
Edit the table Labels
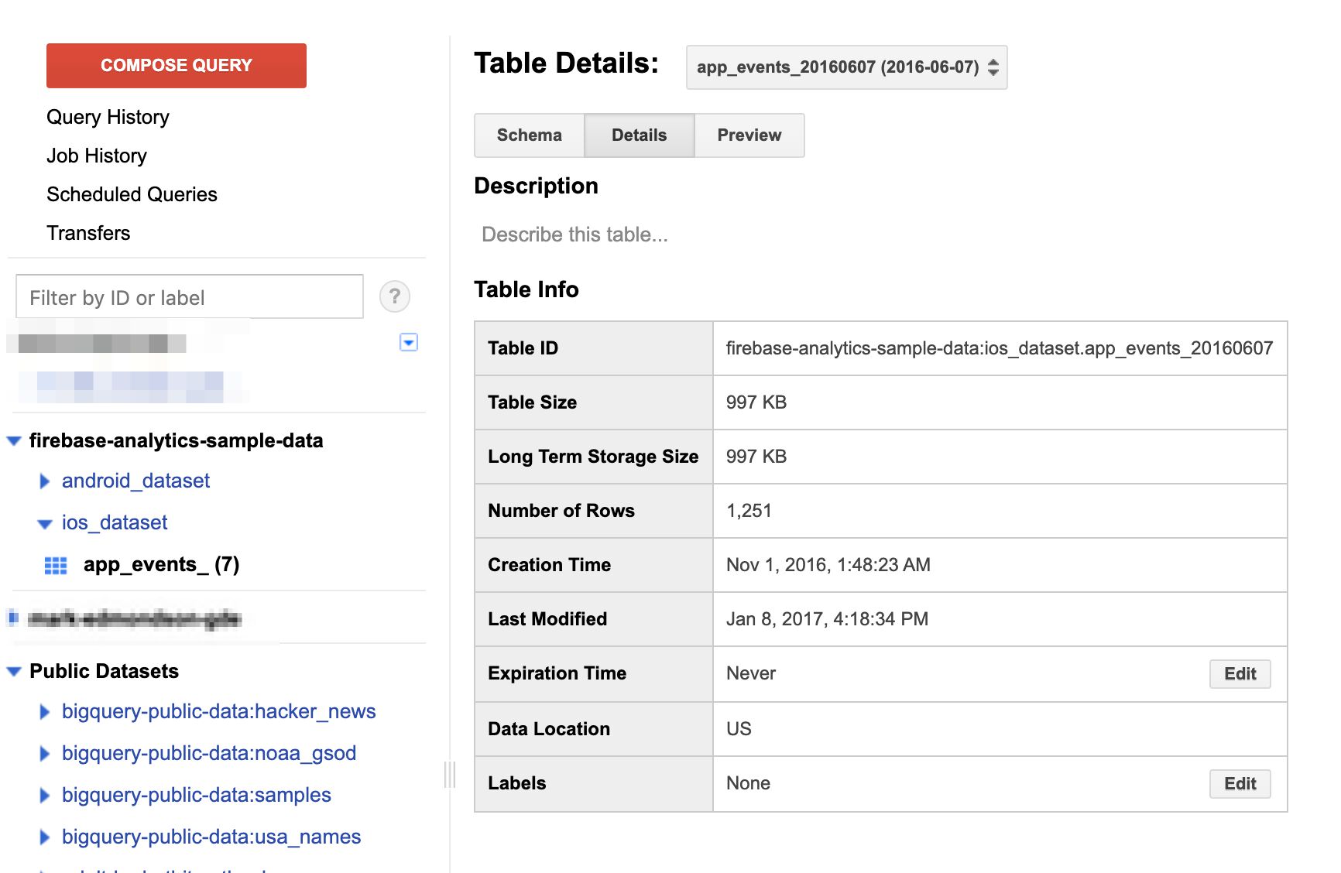pyautogui.click(x=1240, y=784)
